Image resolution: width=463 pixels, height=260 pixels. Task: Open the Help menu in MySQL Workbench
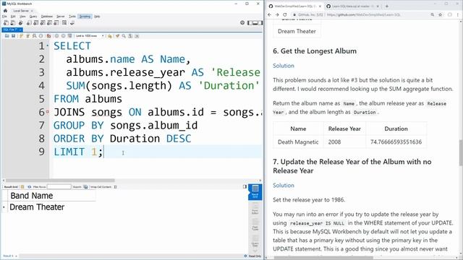97,17
